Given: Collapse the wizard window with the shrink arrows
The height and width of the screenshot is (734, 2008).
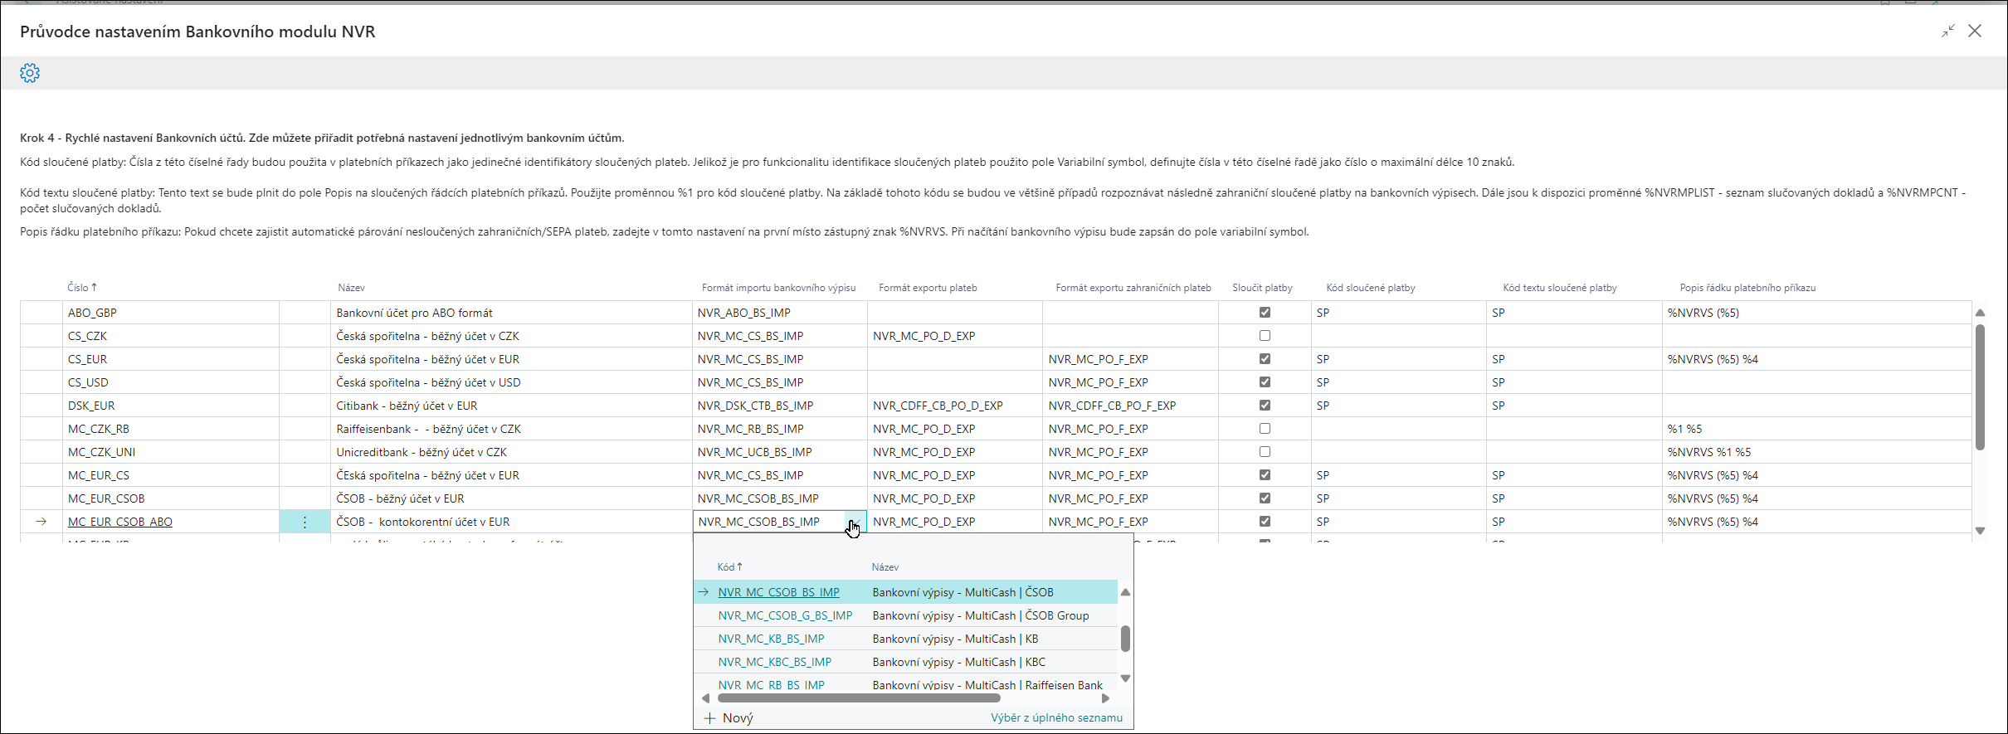Looking at the screenshot, I should (x=1947, y=31).
